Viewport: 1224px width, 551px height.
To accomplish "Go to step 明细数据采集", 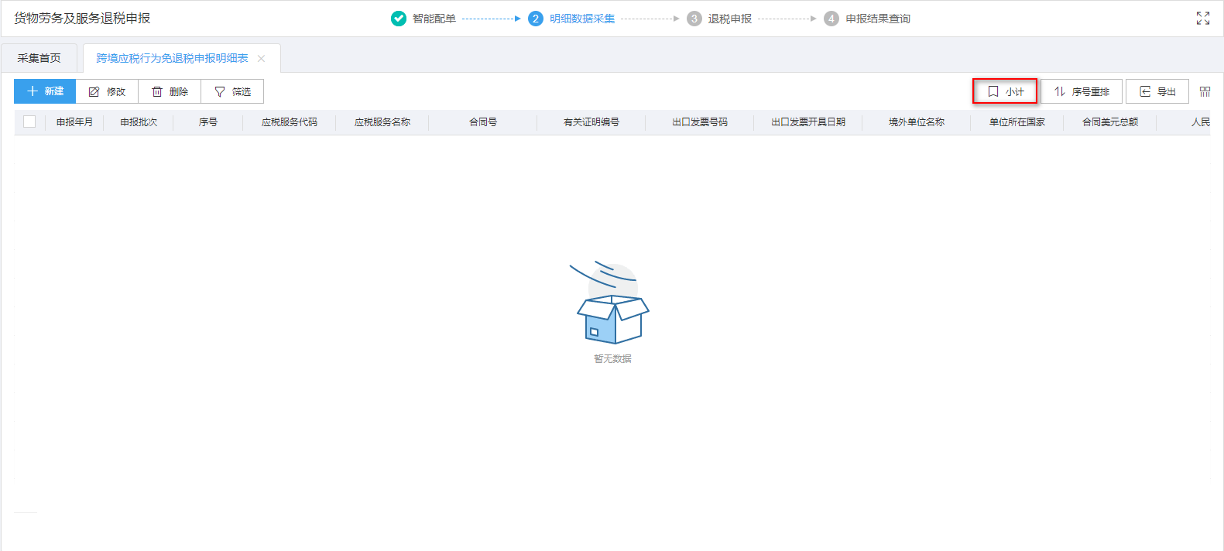I will [582, 19].
